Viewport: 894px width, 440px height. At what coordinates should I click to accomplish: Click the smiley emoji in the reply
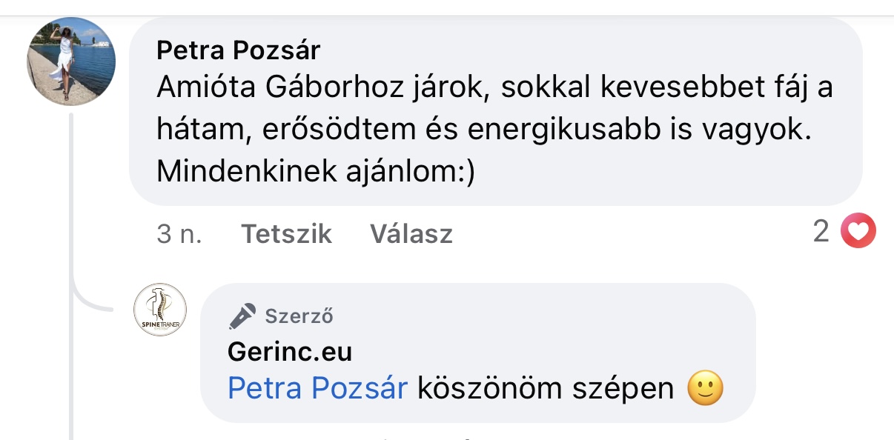pos(705,388)
